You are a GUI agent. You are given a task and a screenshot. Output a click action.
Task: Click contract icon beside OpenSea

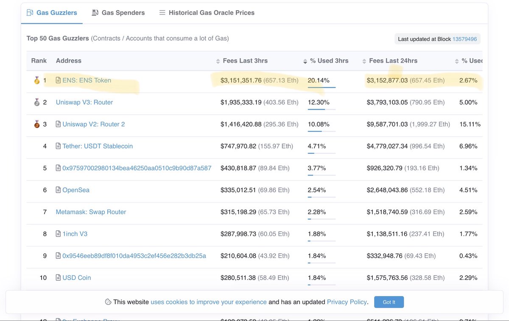coord(59,190)
